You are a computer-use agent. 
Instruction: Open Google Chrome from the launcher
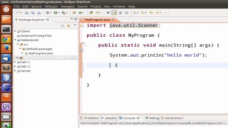(6, 39)
